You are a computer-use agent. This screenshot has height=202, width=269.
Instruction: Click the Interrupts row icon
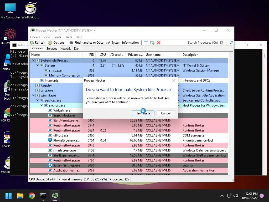click(42, 80)
